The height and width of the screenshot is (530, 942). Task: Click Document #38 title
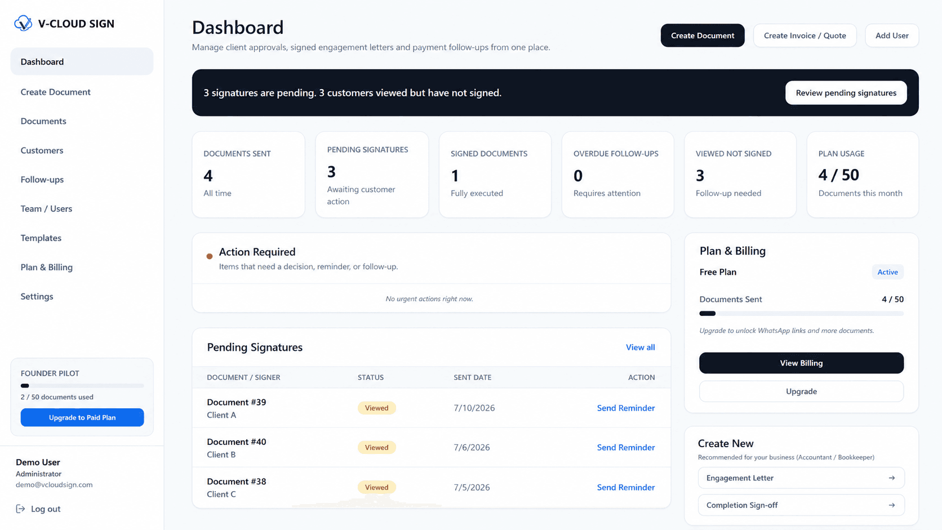236,482
